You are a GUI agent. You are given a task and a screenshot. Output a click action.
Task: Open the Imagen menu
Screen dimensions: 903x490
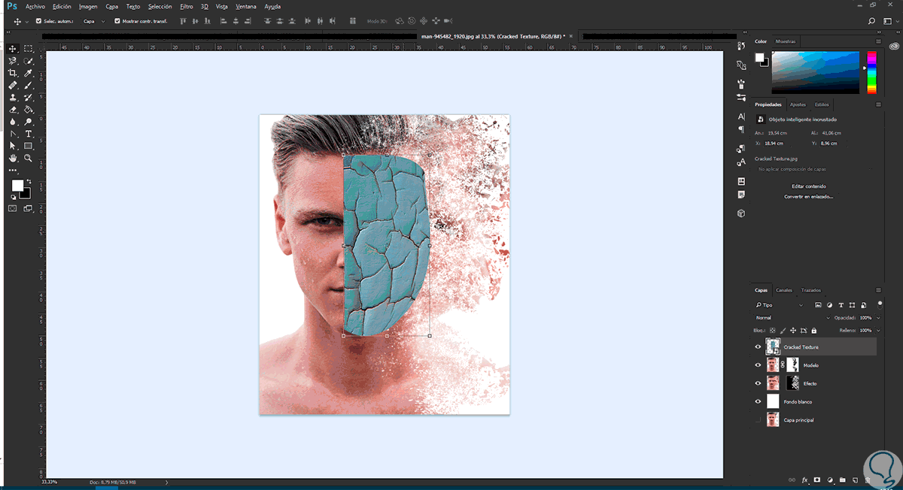[88, 6]
